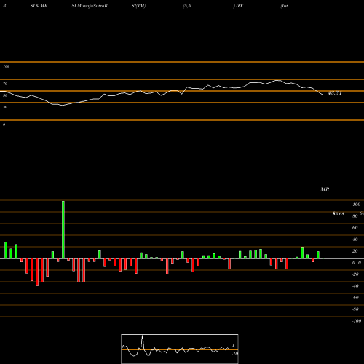The image size is (364, 364).
Task: Click the 'SI(TM)' header text
Action: [x=138, y=6]
